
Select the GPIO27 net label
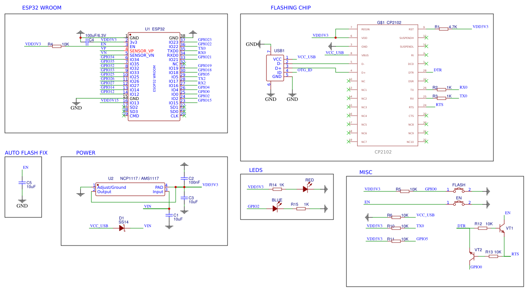(107, 83)
